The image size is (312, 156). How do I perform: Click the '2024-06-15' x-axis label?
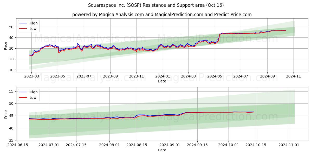click(17, 146)
